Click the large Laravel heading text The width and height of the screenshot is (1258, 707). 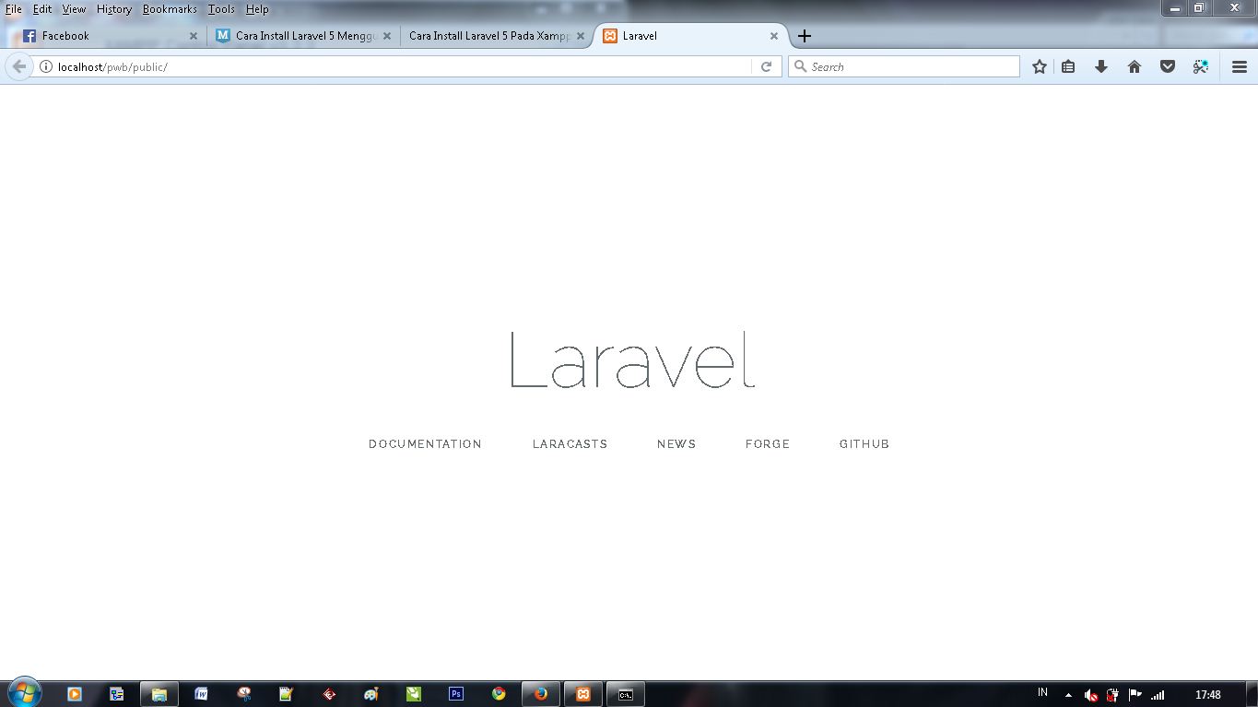point(632,359)
